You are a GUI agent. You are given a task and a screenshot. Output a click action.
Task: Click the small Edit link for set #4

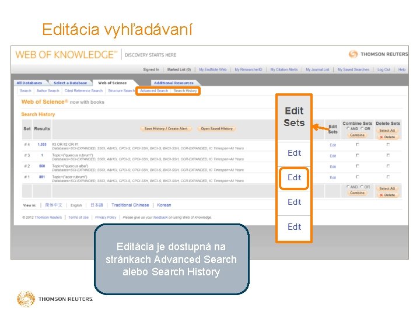coord(332,145)
